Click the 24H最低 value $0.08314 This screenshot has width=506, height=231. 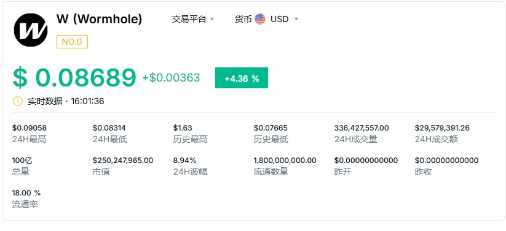pos(109,128)
